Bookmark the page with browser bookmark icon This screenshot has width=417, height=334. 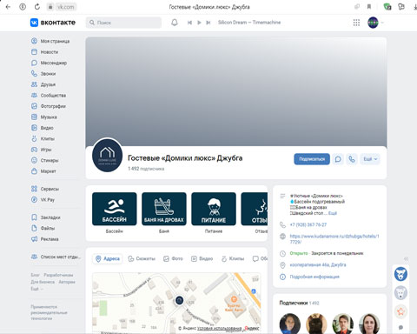[x=369, y=7]
